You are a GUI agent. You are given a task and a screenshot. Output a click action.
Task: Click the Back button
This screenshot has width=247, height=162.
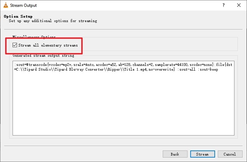pyautogui.click(x=175, y=154)
